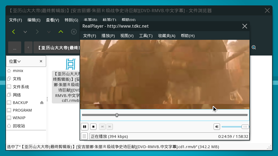The height and width of the screenshot is (156, 278).
Task: Click the playback seek bar handle
Action: point(117,115)
